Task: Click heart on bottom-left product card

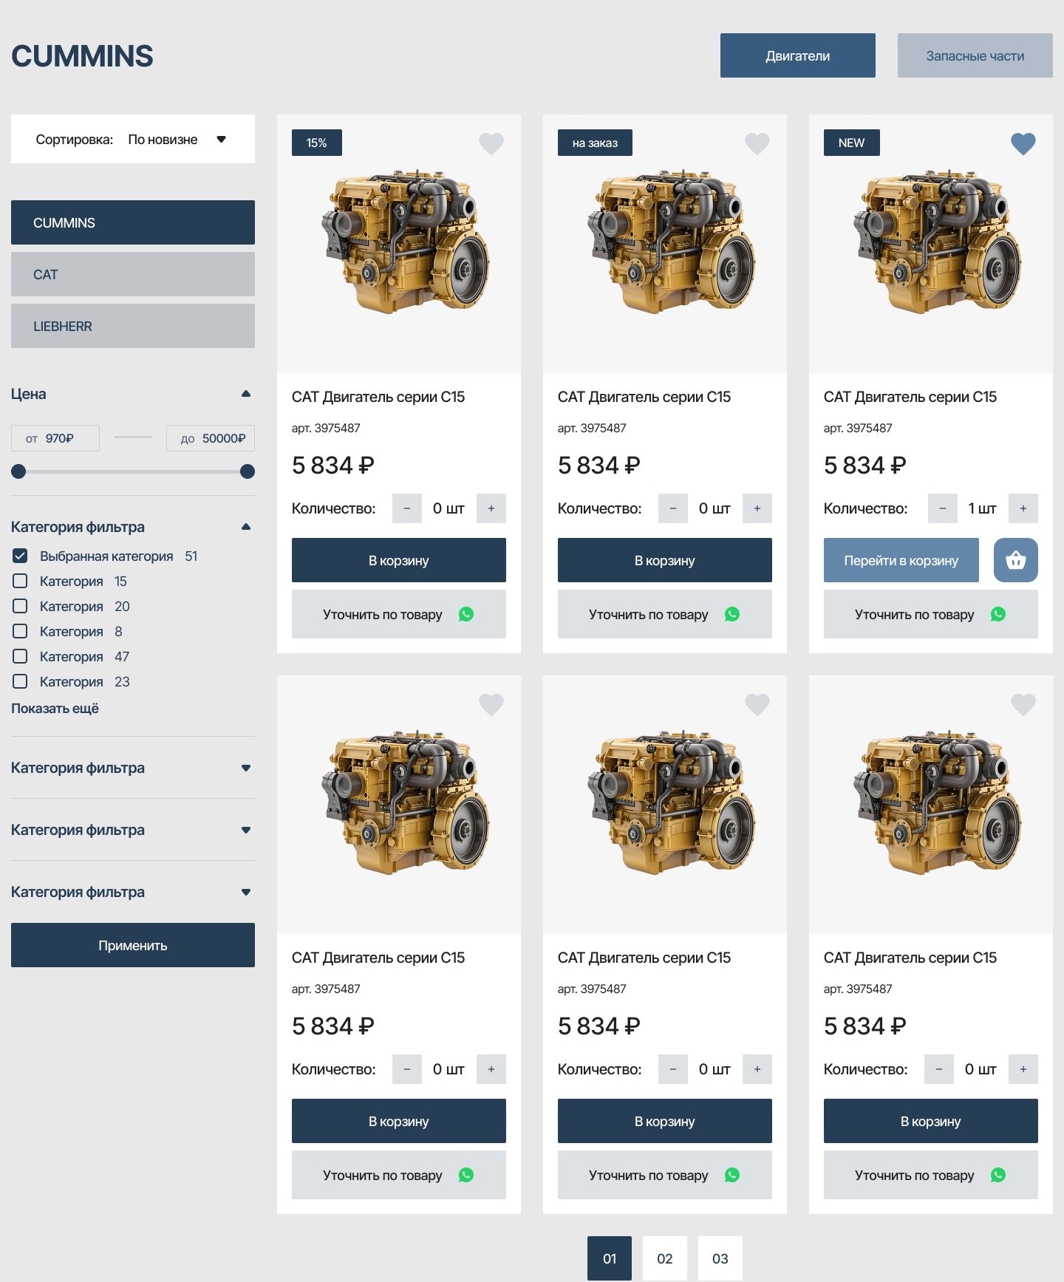Action: tap(491, 704)
